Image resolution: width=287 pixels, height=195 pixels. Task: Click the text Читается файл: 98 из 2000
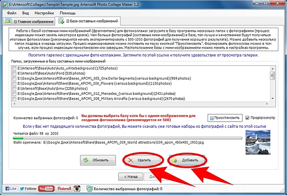tap(36, 133)
